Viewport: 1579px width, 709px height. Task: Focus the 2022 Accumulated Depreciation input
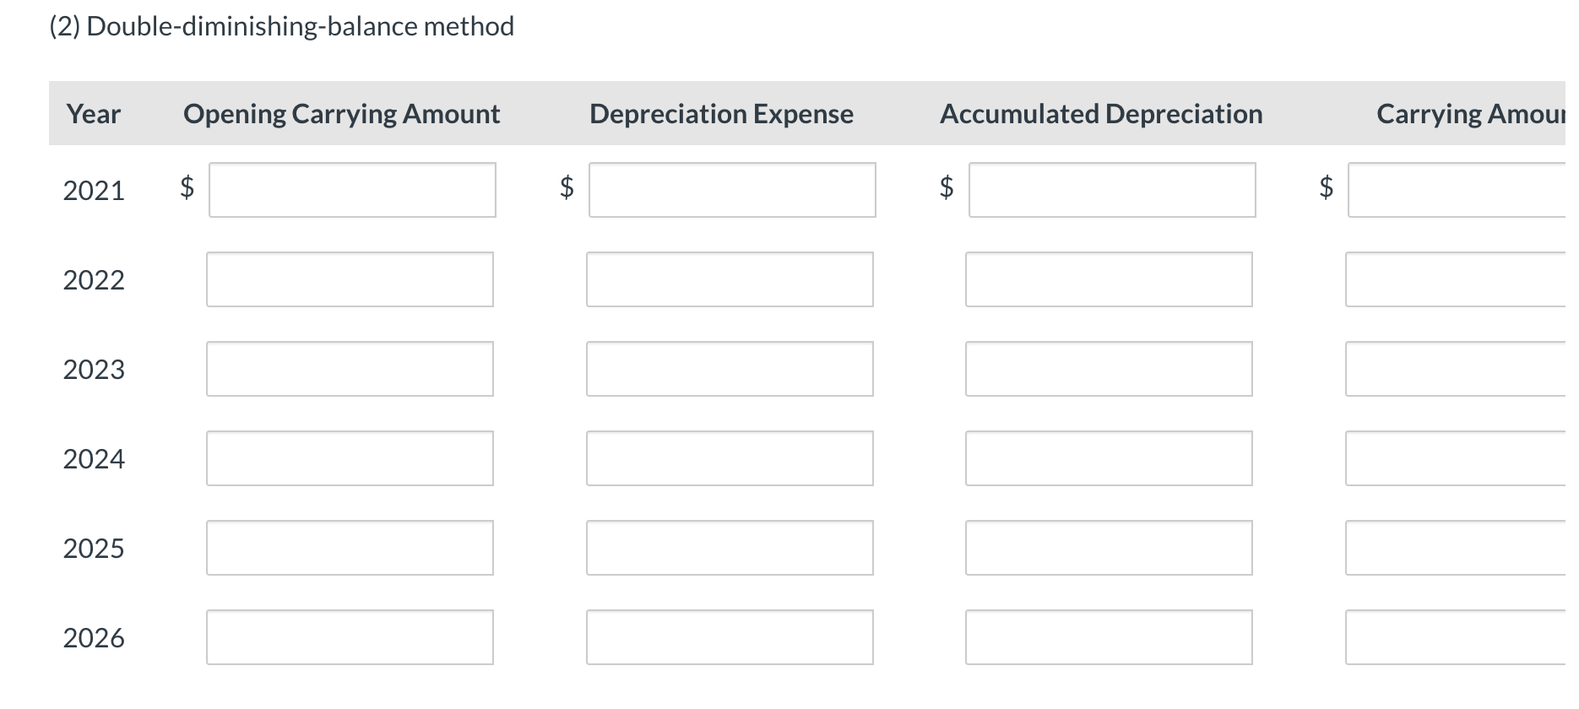click(1109, 279)
